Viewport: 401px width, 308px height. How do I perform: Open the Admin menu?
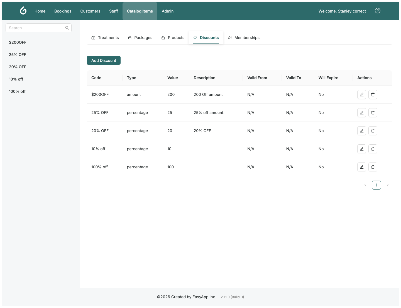(168, 11)
